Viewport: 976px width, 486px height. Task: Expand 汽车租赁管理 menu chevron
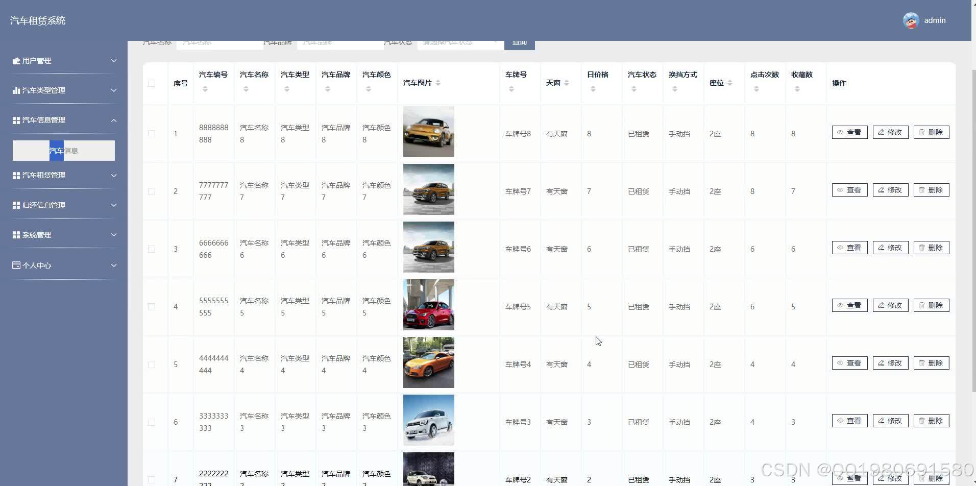point(114,176)
